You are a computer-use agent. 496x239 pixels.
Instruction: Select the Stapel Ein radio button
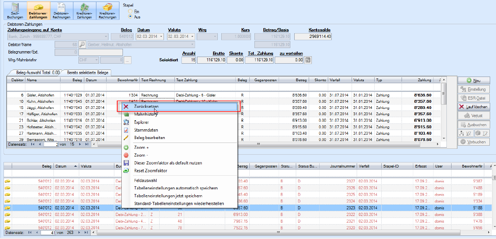(x=131, y=12)
